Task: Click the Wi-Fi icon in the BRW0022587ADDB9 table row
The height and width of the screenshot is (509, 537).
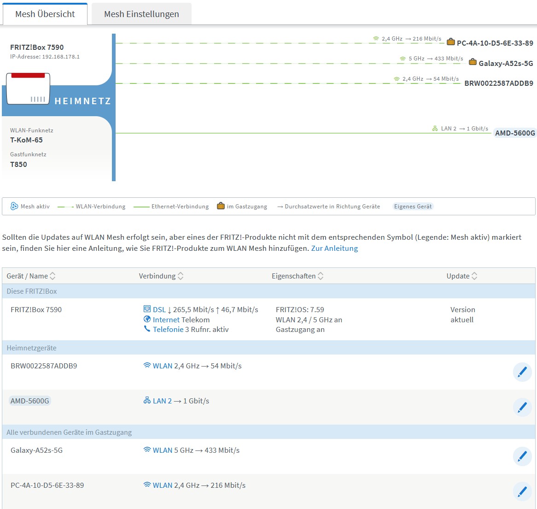Action: [x=147, y=365]
